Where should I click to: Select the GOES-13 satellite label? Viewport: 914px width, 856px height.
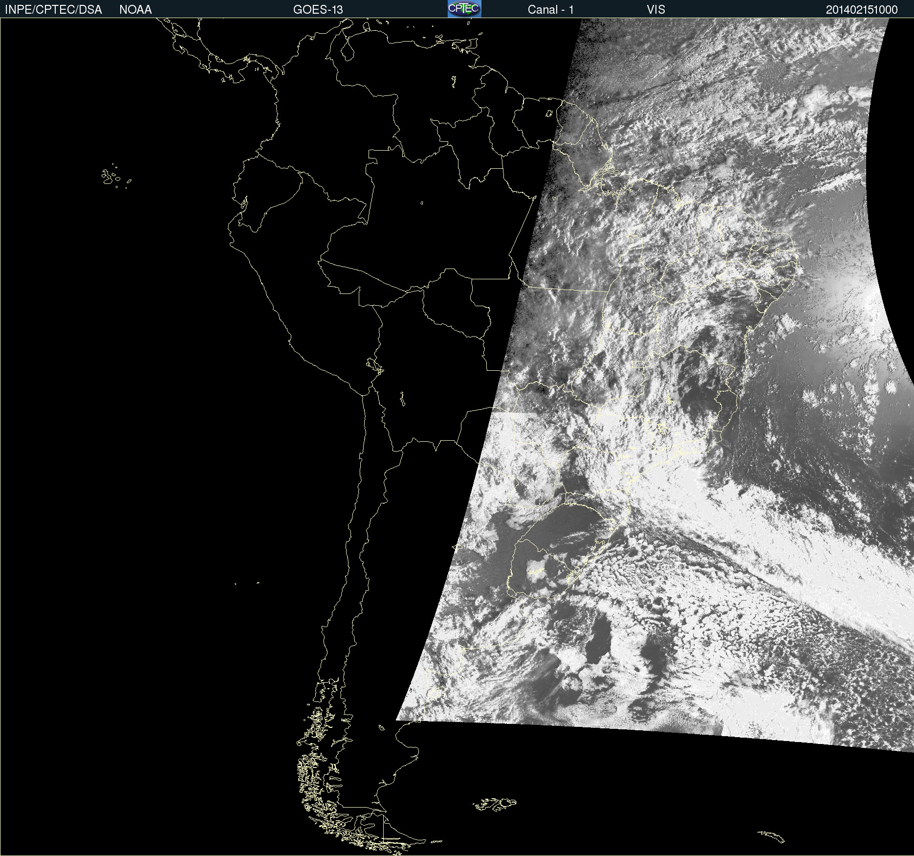coord(318,9)
